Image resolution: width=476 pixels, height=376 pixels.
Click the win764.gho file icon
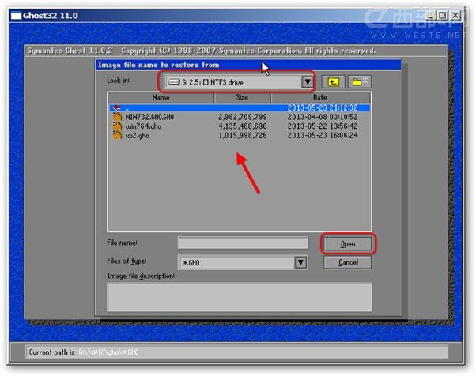pyautogui.click(x=118, y=126)
